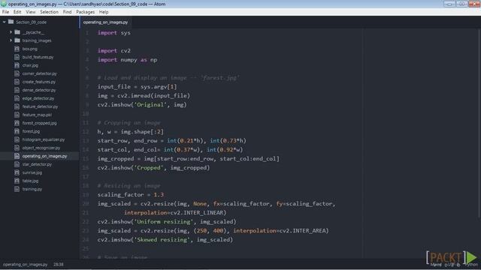The width and height of the screenshot is (481, 270).
Task: Open the Packages menu
Action: [x=85, y=12]
